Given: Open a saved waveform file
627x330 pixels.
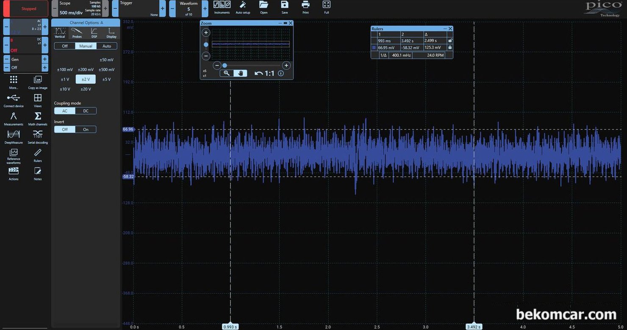Looking at the screenshot, I should pyautogui.click(x=264, y=7).
